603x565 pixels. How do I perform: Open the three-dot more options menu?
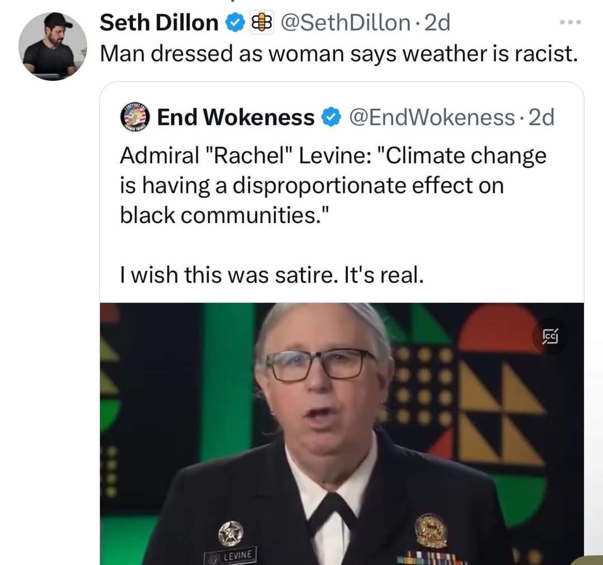571,23
